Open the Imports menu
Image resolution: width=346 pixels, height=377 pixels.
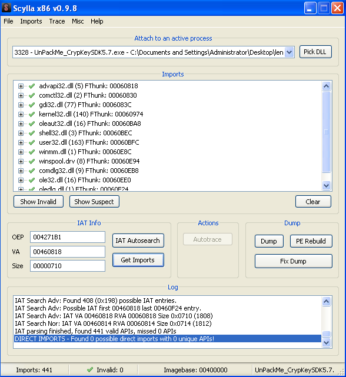[31, 21]
